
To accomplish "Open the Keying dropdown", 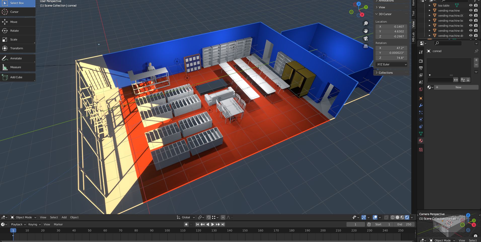I will 34,224.
